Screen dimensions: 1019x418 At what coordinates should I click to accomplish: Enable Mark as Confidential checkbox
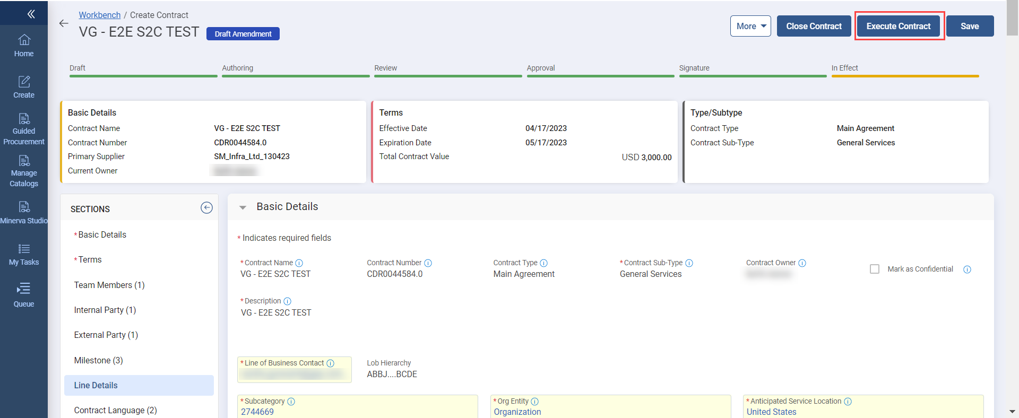coord(874,269)
